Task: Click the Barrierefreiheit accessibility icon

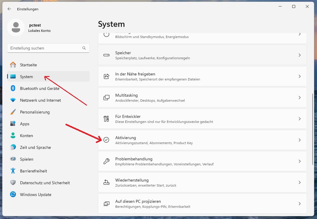Action: click(13, 171)
